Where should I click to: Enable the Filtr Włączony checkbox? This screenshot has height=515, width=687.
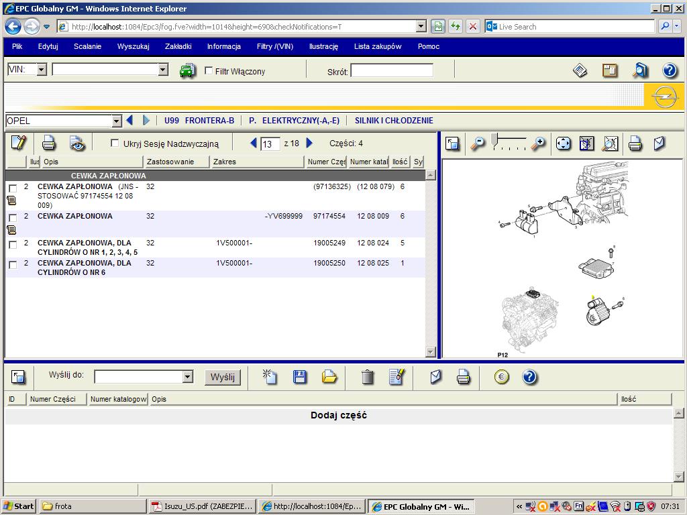[x=209, y=70]
